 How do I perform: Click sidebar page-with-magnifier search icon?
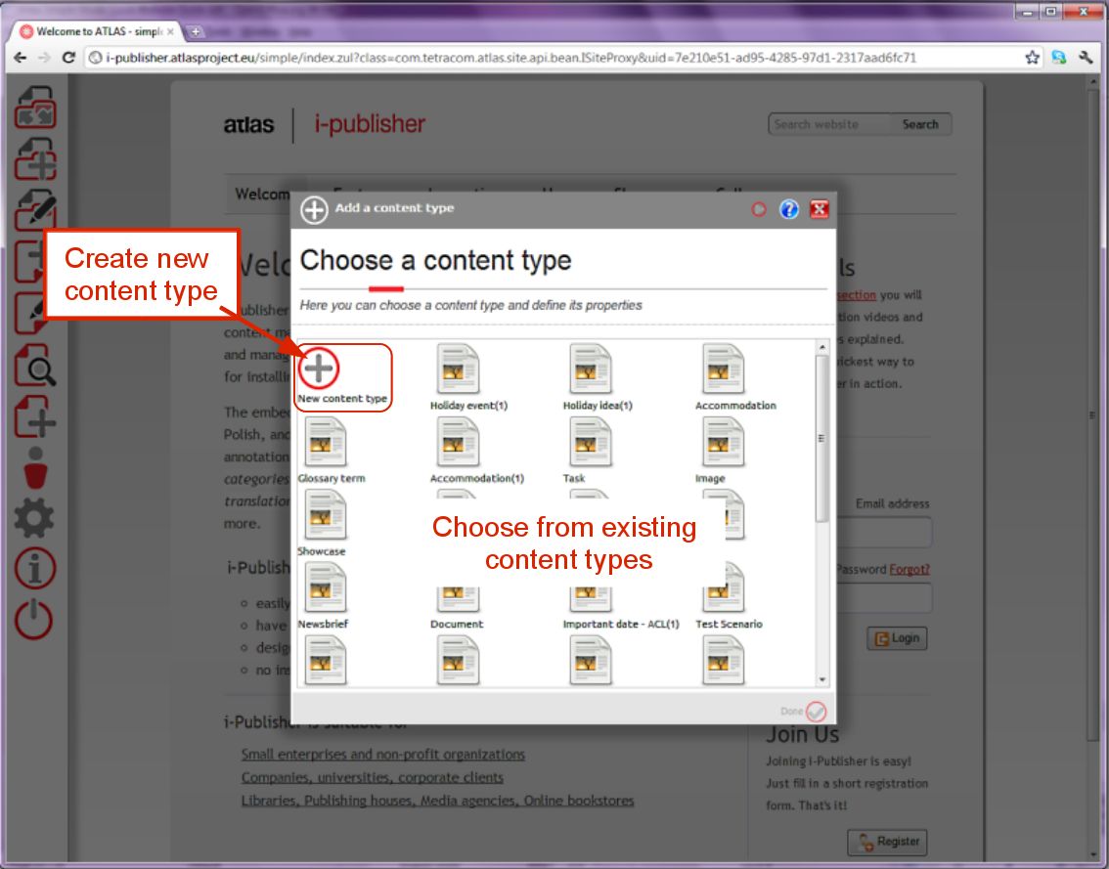(36, 366)
